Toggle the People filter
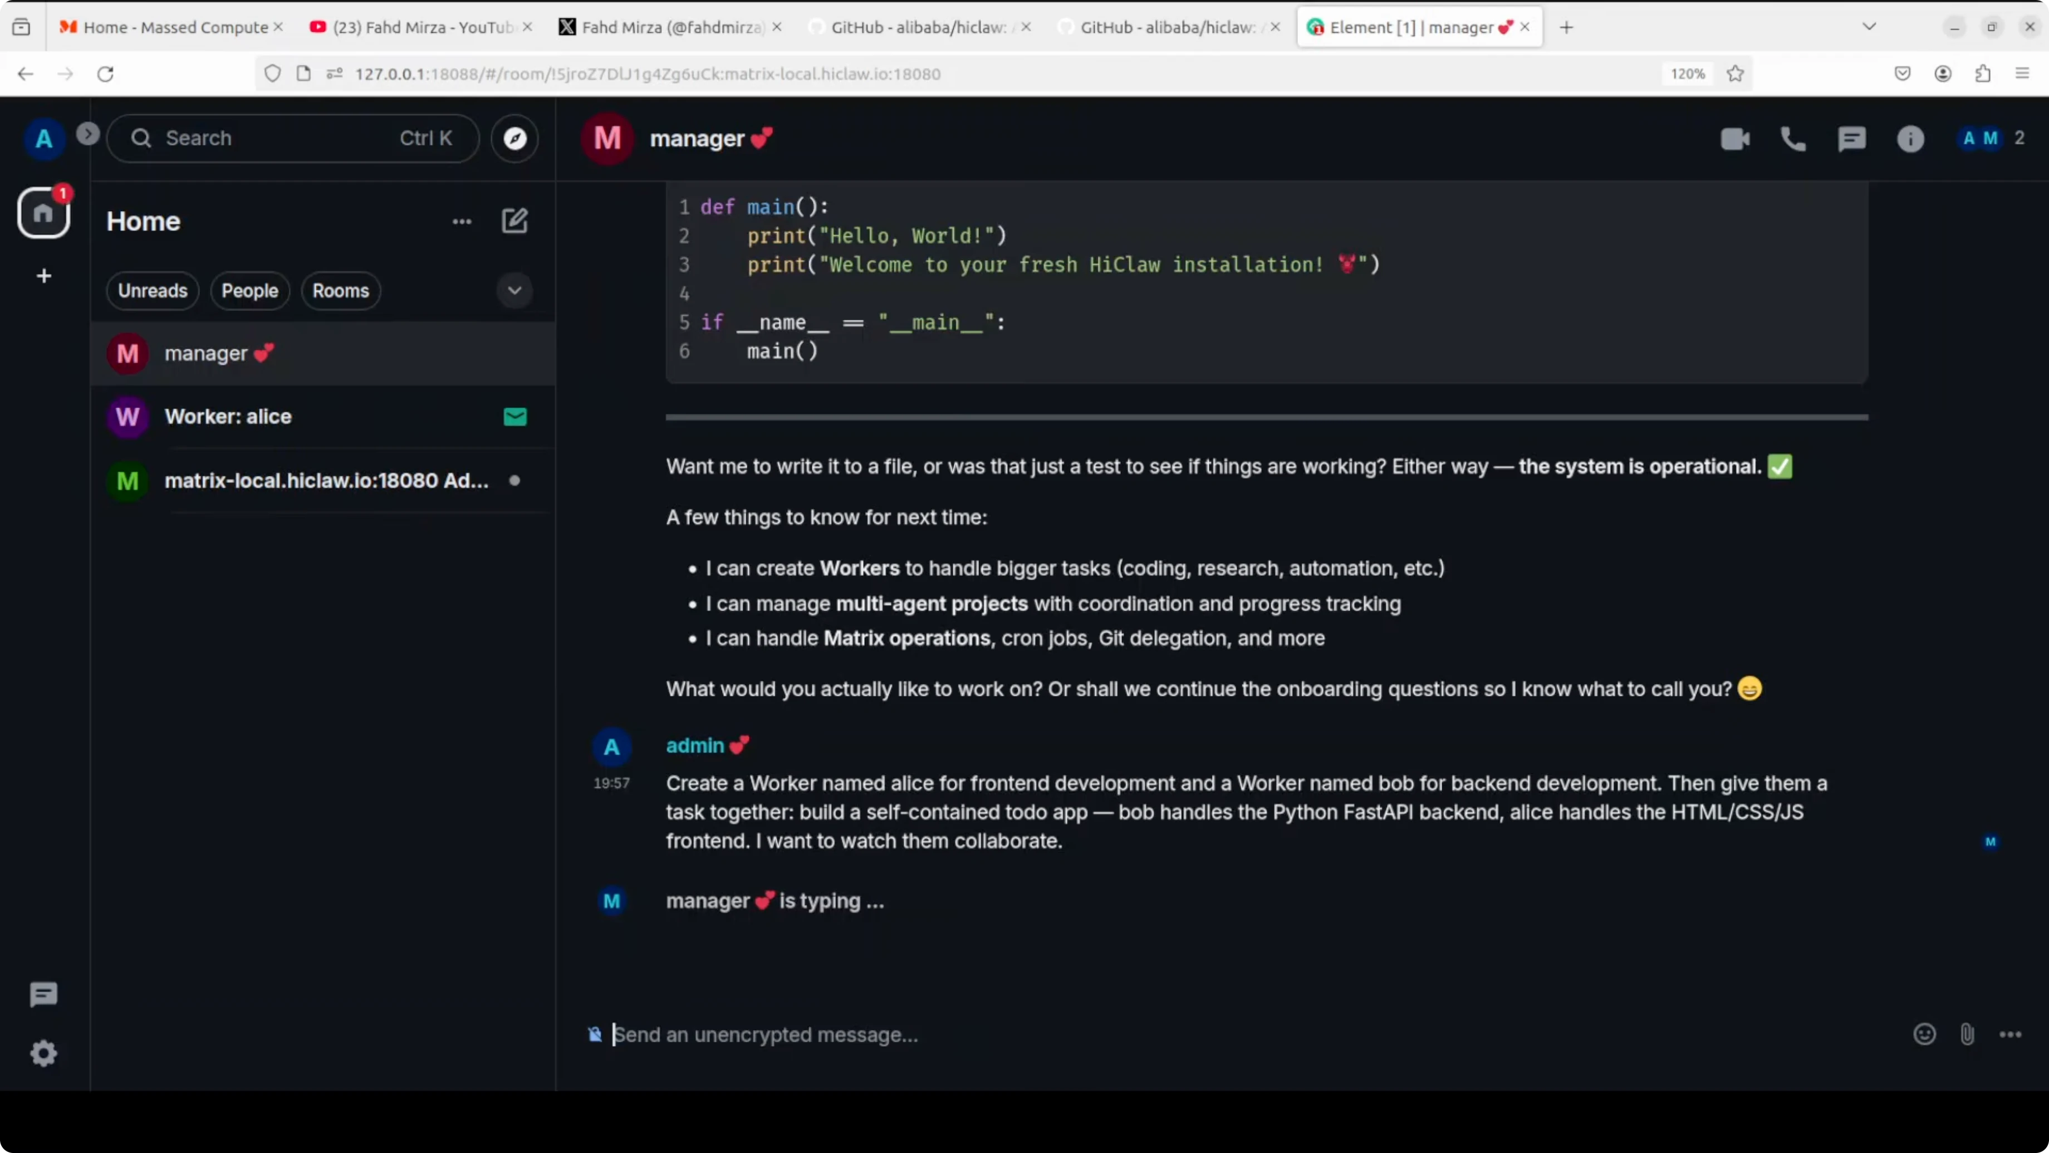Image resolution: width=2049 pixels, height=1153 pixels. 250,290
